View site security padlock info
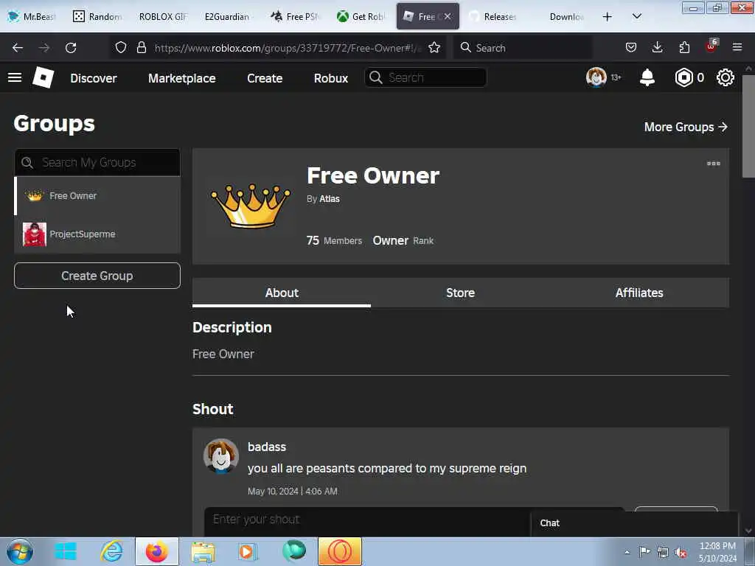This screenshot has width=755, height=566. coord(141,47)
